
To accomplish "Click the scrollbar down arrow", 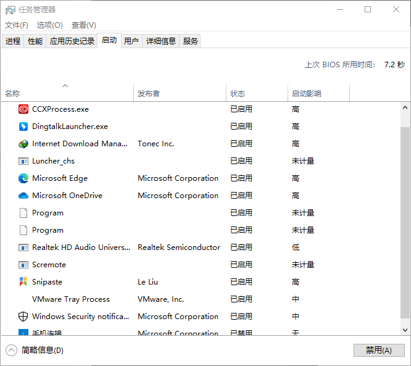I will (x=405, y=330).
